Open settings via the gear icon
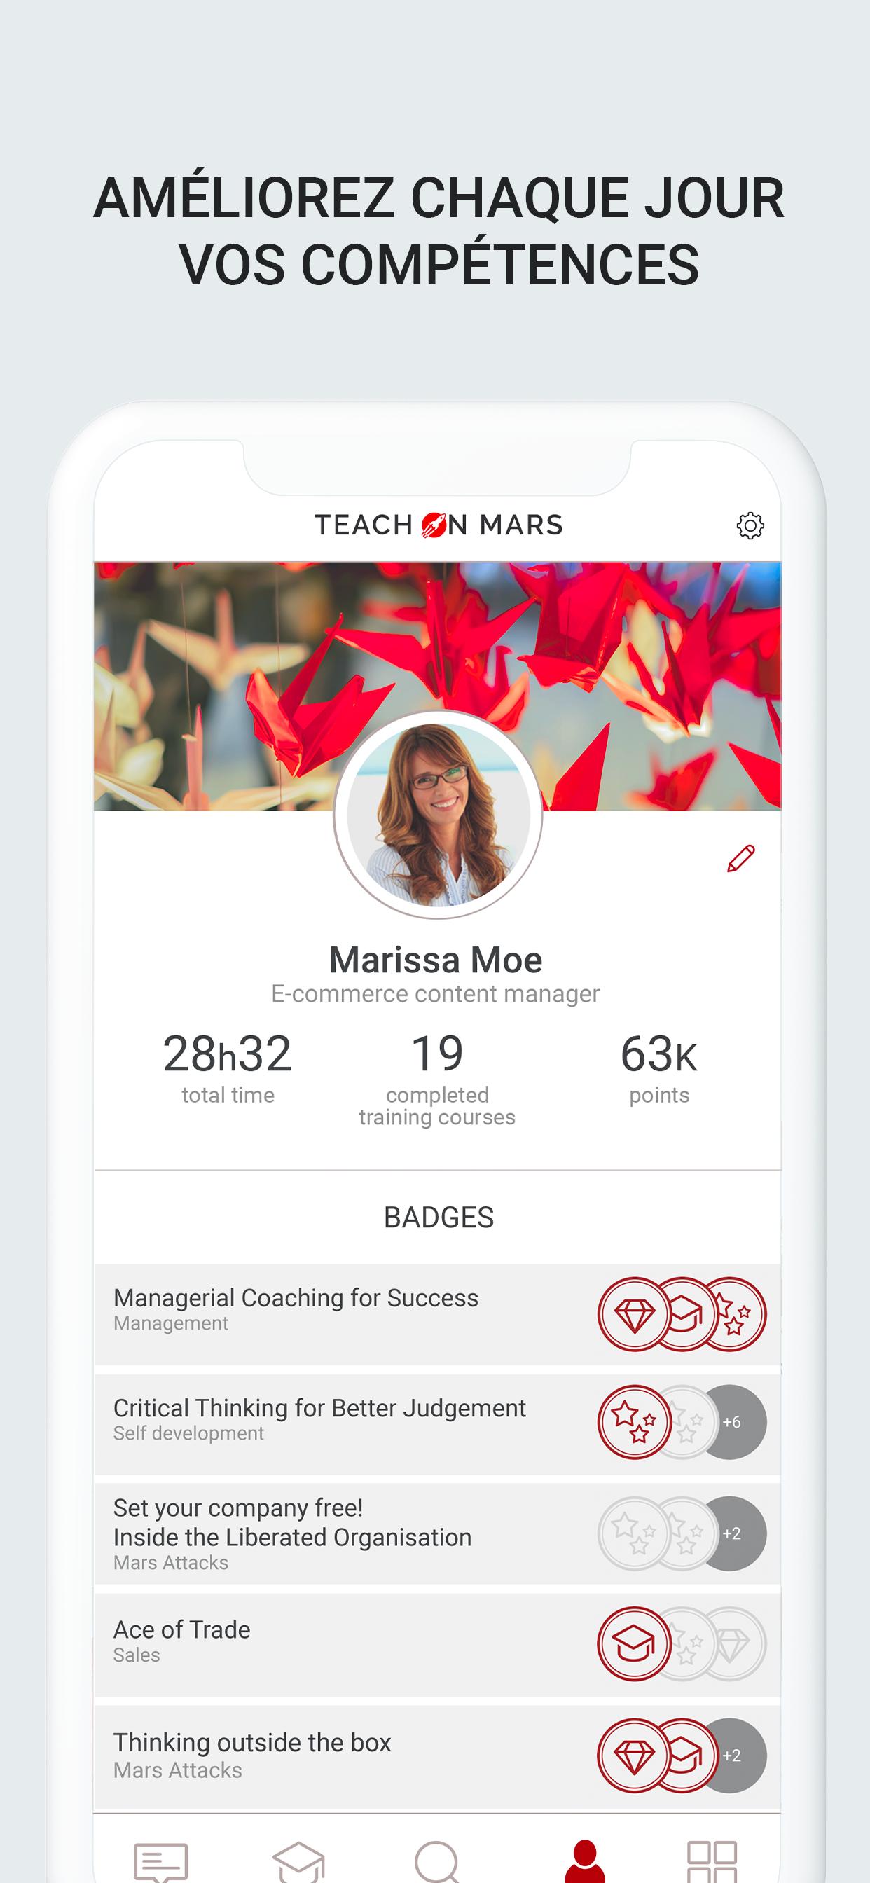This screenshot has width=870, height=1883. 750,525
